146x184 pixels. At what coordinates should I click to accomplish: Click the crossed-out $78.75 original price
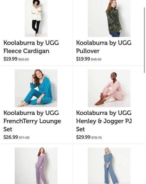click(96, 137)
